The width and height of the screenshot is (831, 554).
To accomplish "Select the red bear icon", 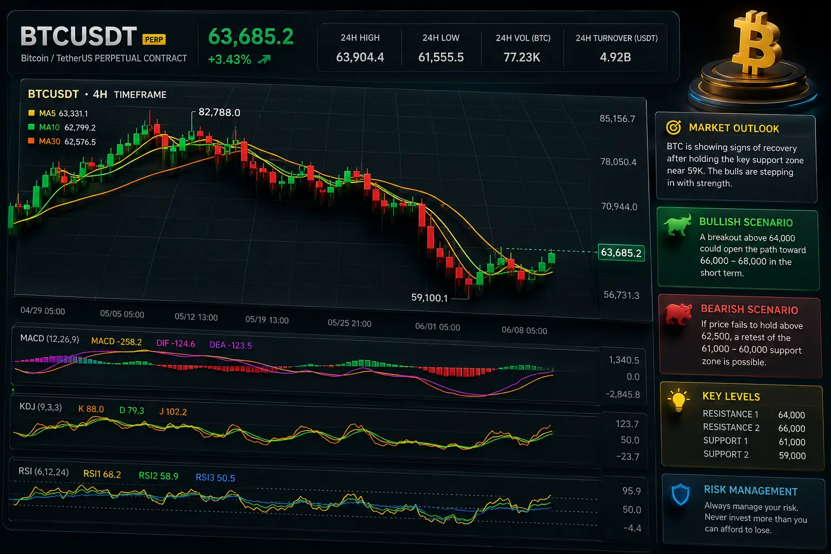I will [x=680, y=313].
